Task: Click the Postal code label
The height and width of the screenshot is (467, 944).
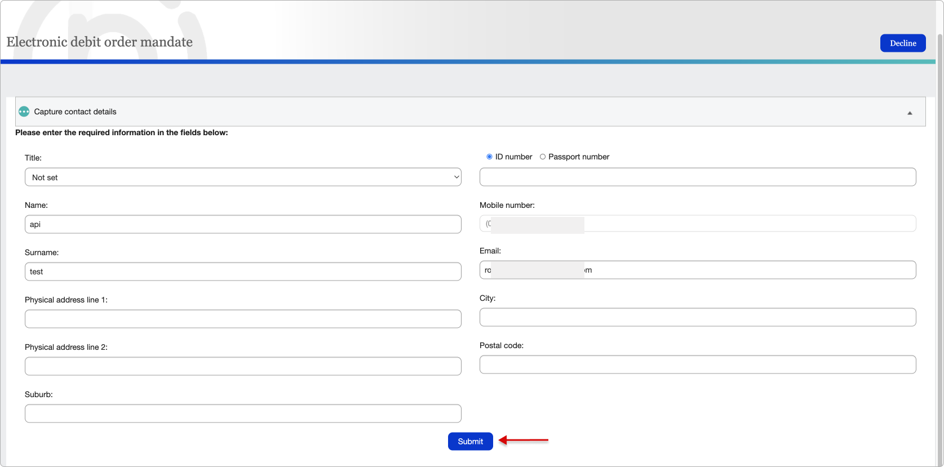Action: 502,345
